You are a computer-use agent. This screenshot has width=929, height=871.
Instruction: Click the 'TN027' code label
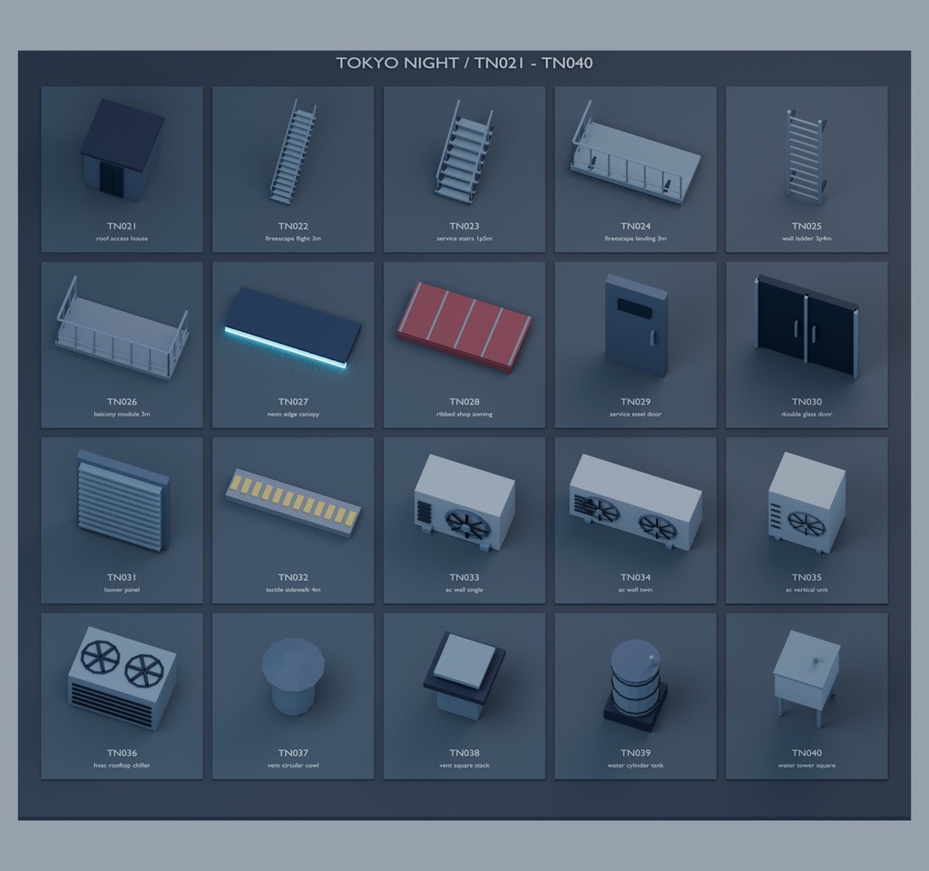tap(293, 402)
